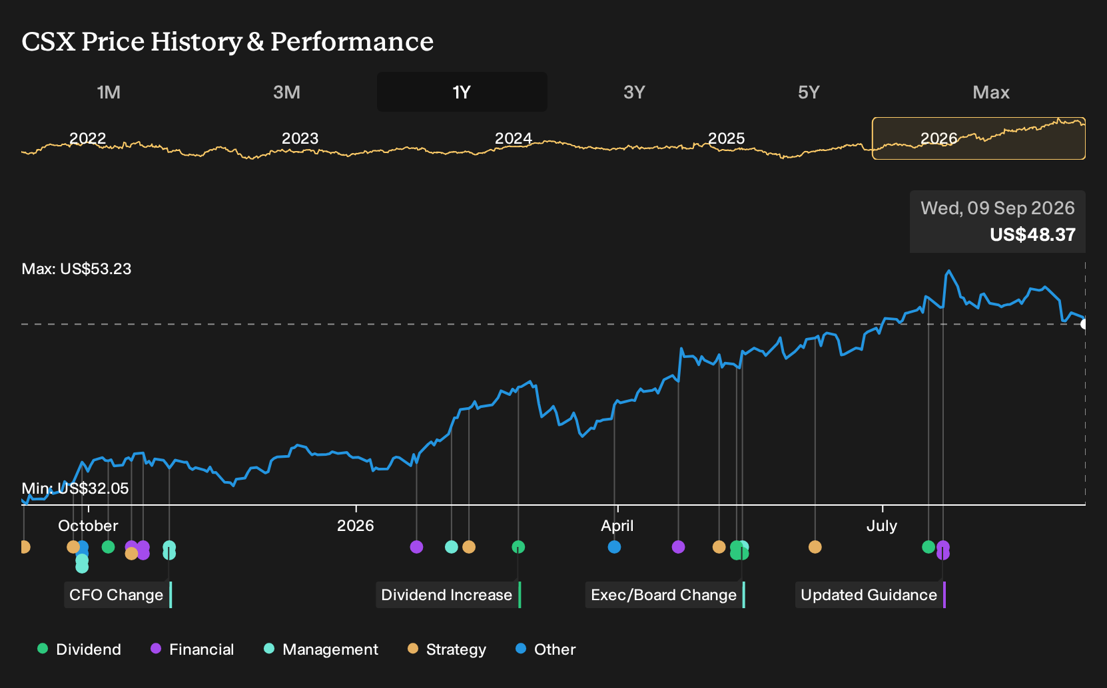
Task: Select the orange Strategy dot left of July
Action: [815, 547]
